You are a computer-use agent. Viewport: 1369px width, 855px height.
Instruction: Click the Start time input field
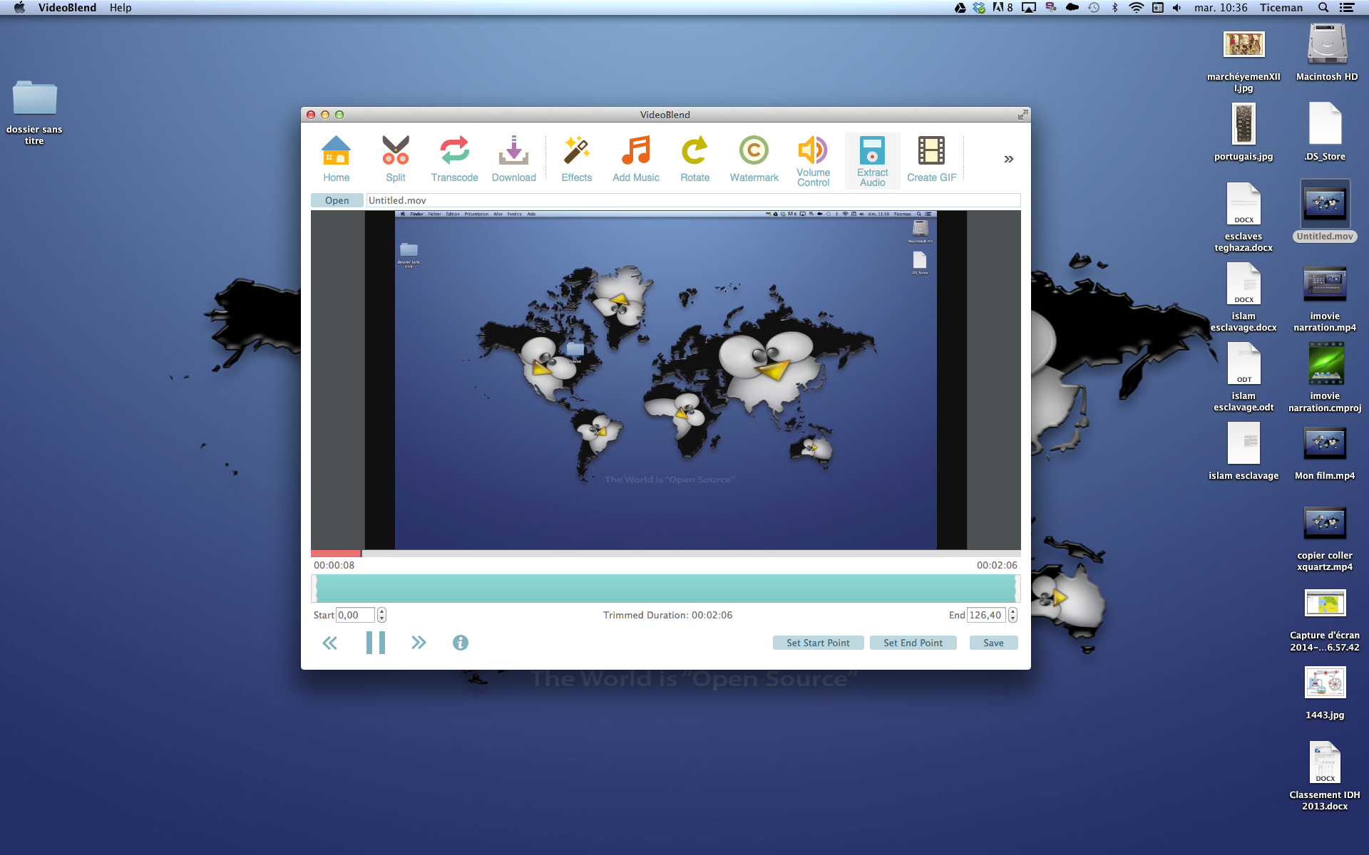[355, 615]
